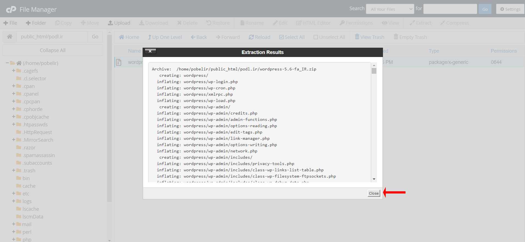Expand the .MirrorSearch folder
This screenshot has height=242, width=525.
coord(13,140)
